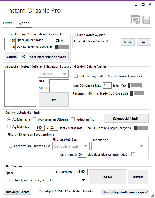
Task: Open the scheduled task list icon
Action: coord(136,20)
